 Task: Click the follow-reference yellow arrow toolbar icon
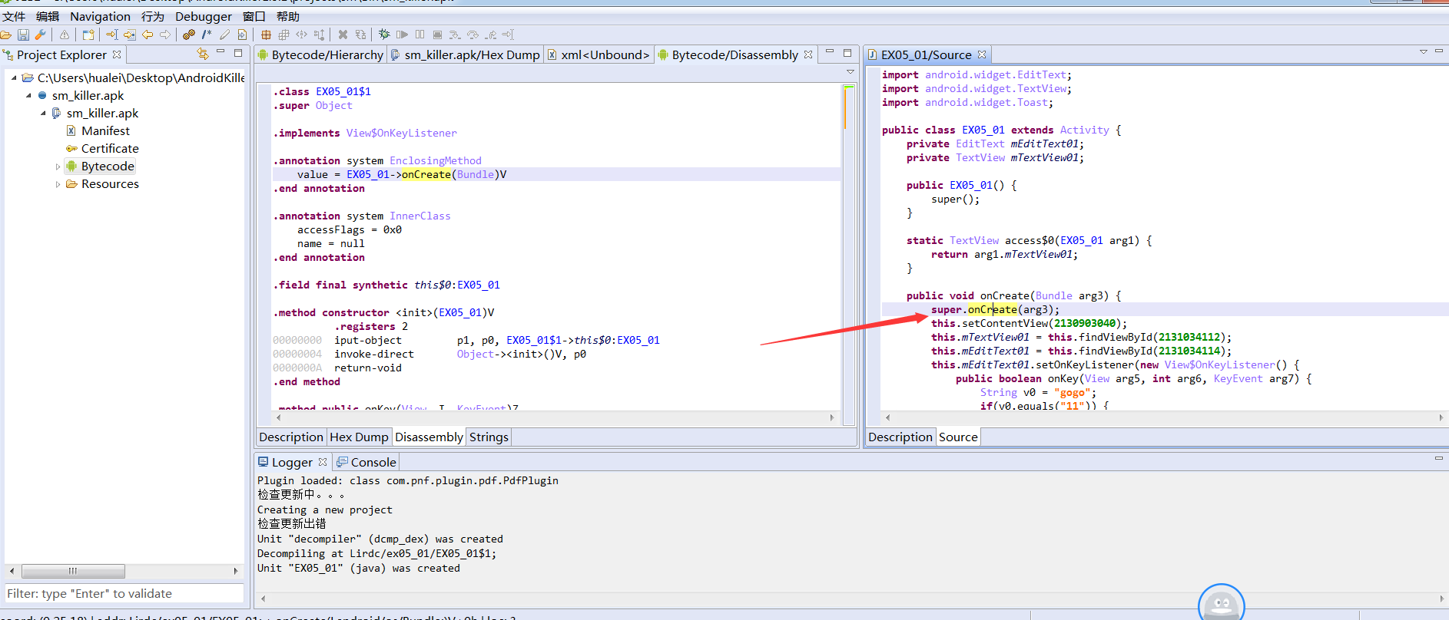[130, 35]
